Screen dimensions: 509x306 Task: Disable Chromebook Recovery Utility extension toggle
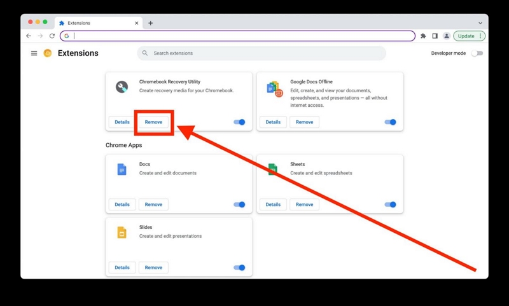[240, 122]
